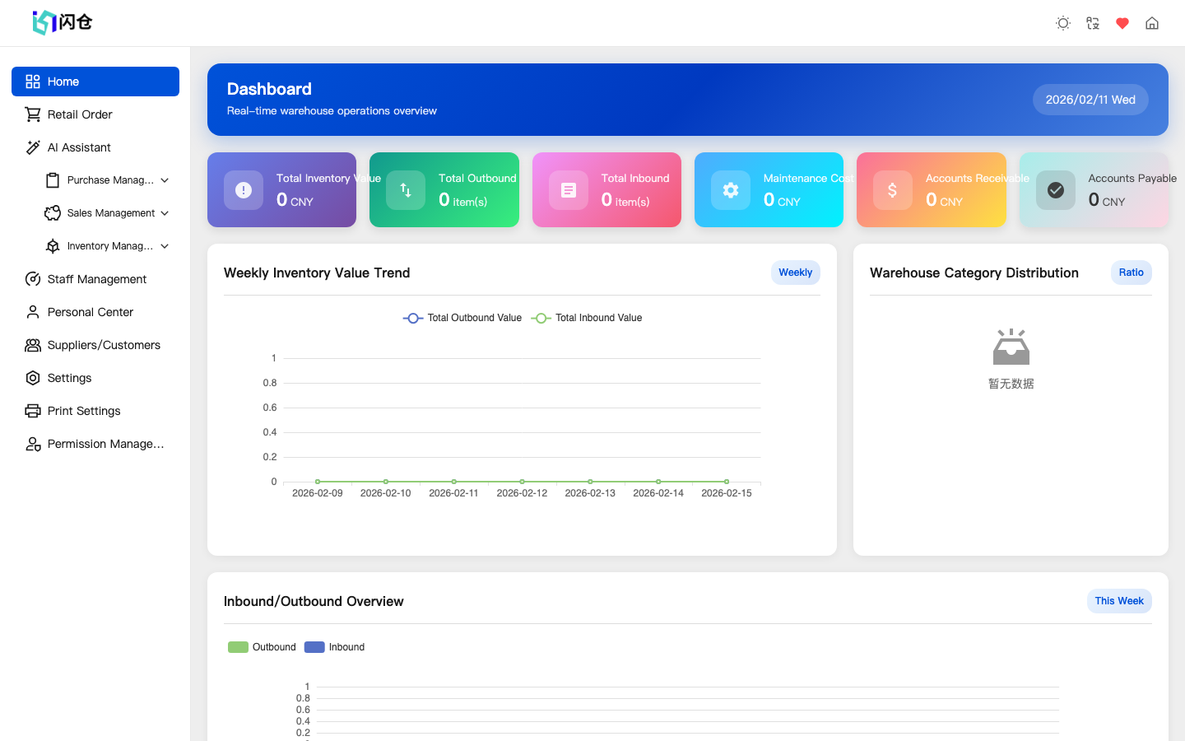Open the language switcher icon
Image resolution: width=1185 pixels, height=741 pixels.
[x=1092, y=23]
